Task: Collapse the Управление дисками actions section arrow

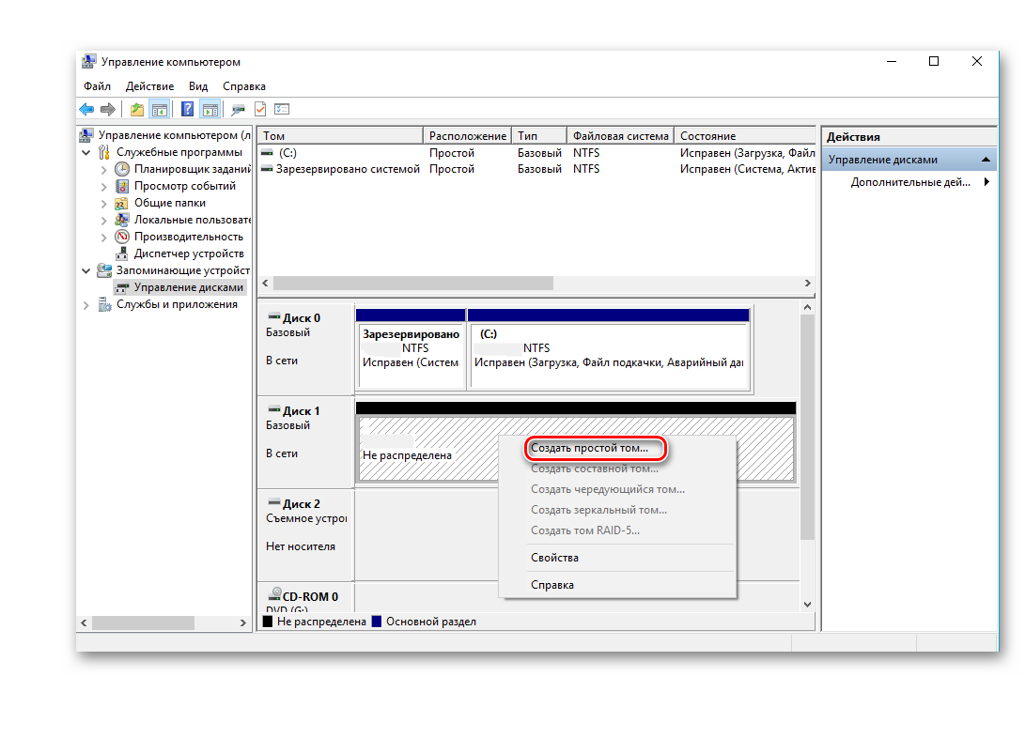Action: tap(986, 160)
